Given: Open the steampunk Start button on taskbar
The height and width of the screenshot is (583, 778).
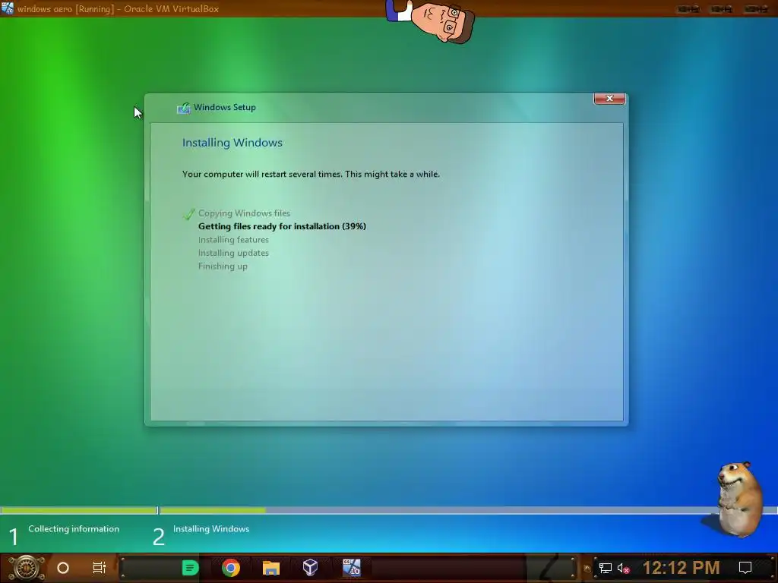Looking at the screenshot, I should (x=27, y=568).
